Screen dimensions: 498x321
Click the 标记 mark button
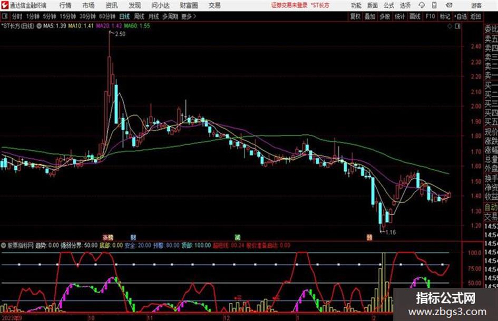pos(445,16)
